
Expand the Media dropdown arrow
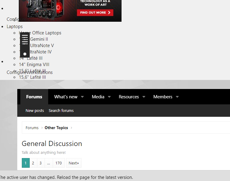[x=109, y=97]
